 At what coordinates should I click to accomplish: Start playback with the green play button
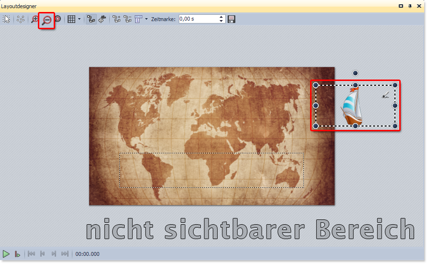[x=6, y=254]
